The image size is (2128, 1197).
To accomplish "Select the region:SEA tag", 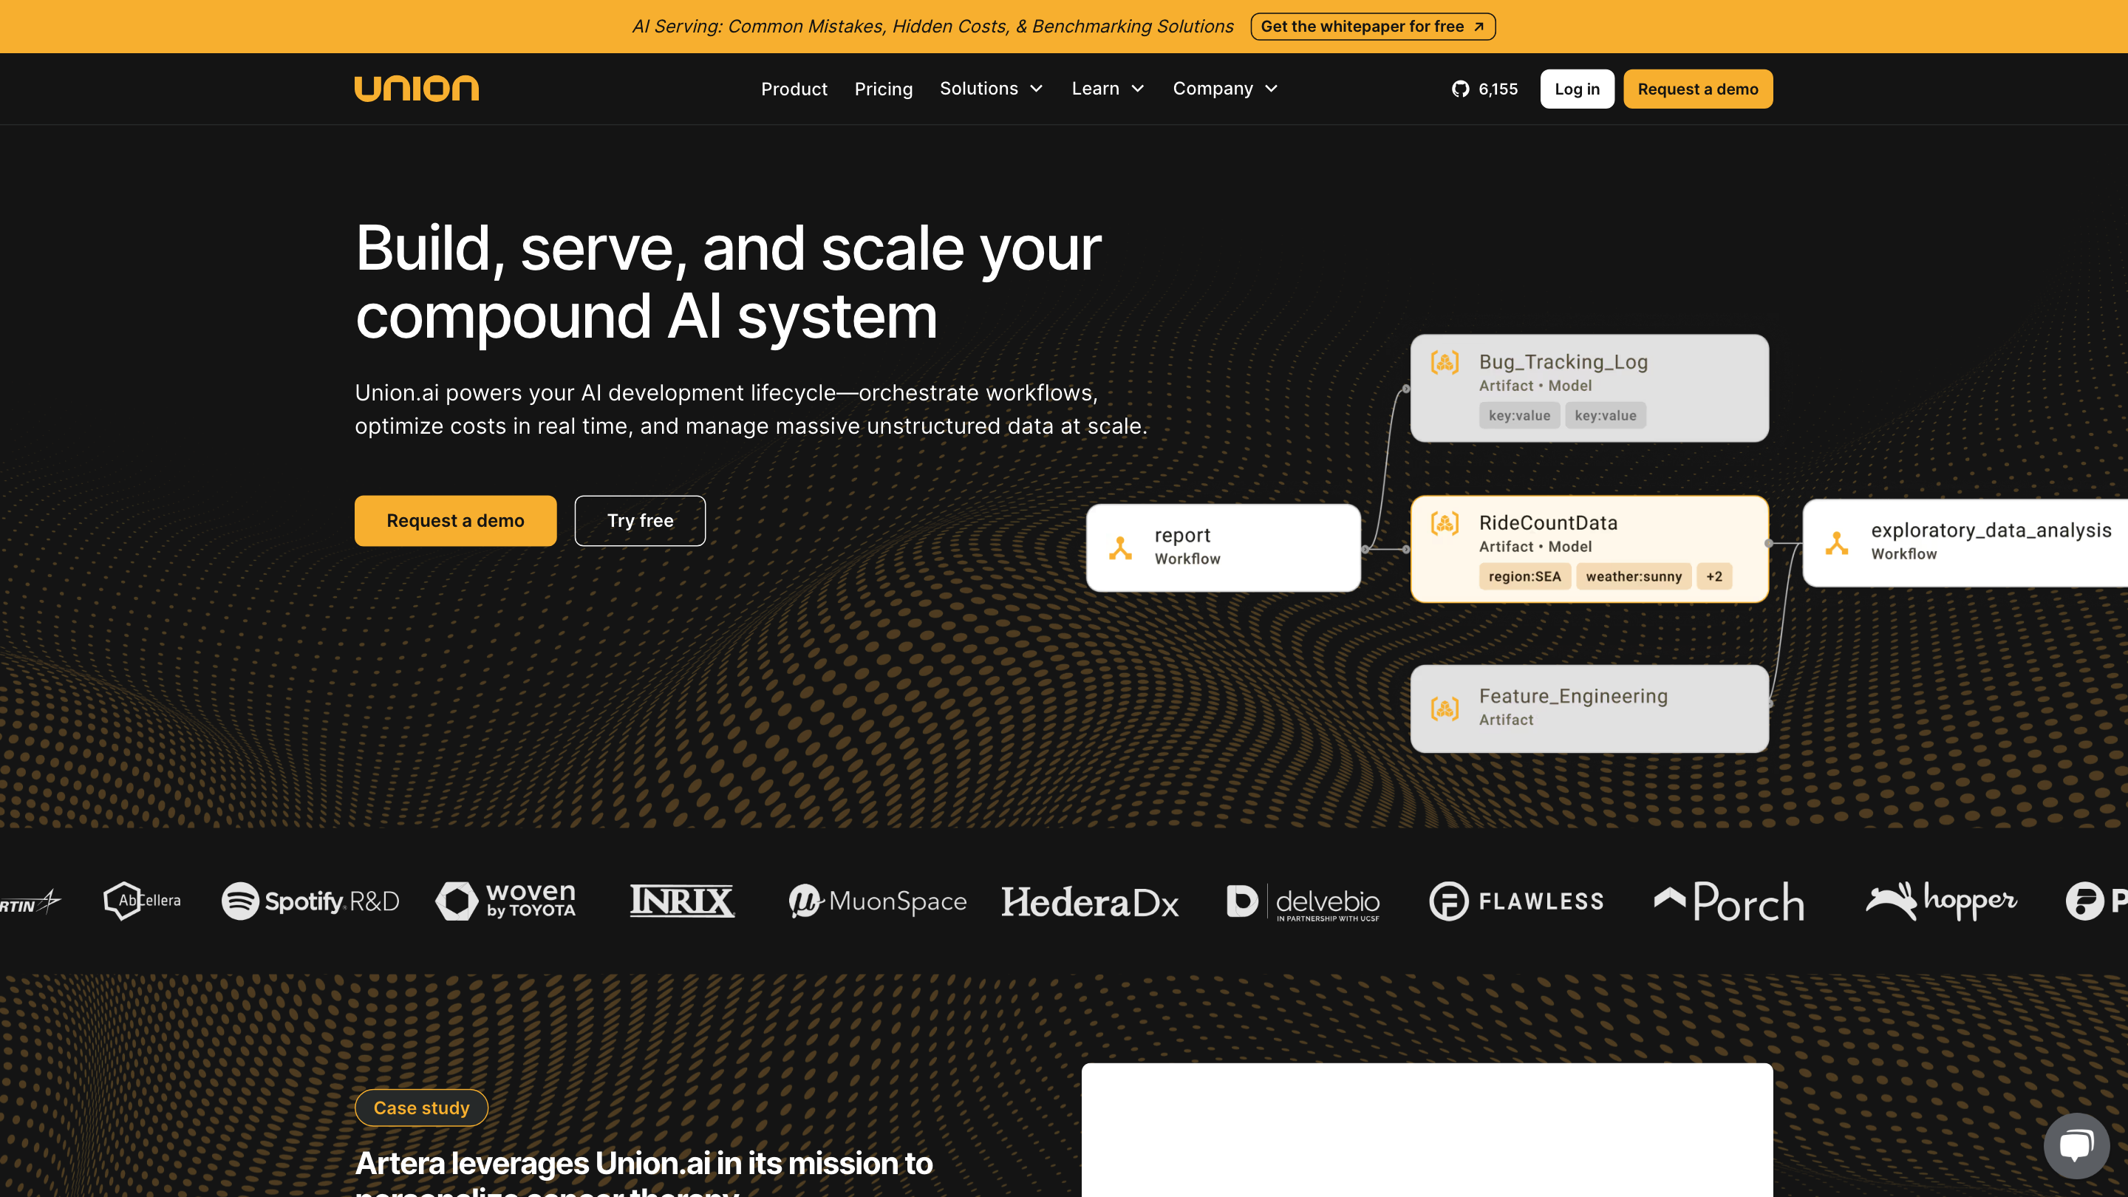I will pyautogui.click(x=1524, y=576).
